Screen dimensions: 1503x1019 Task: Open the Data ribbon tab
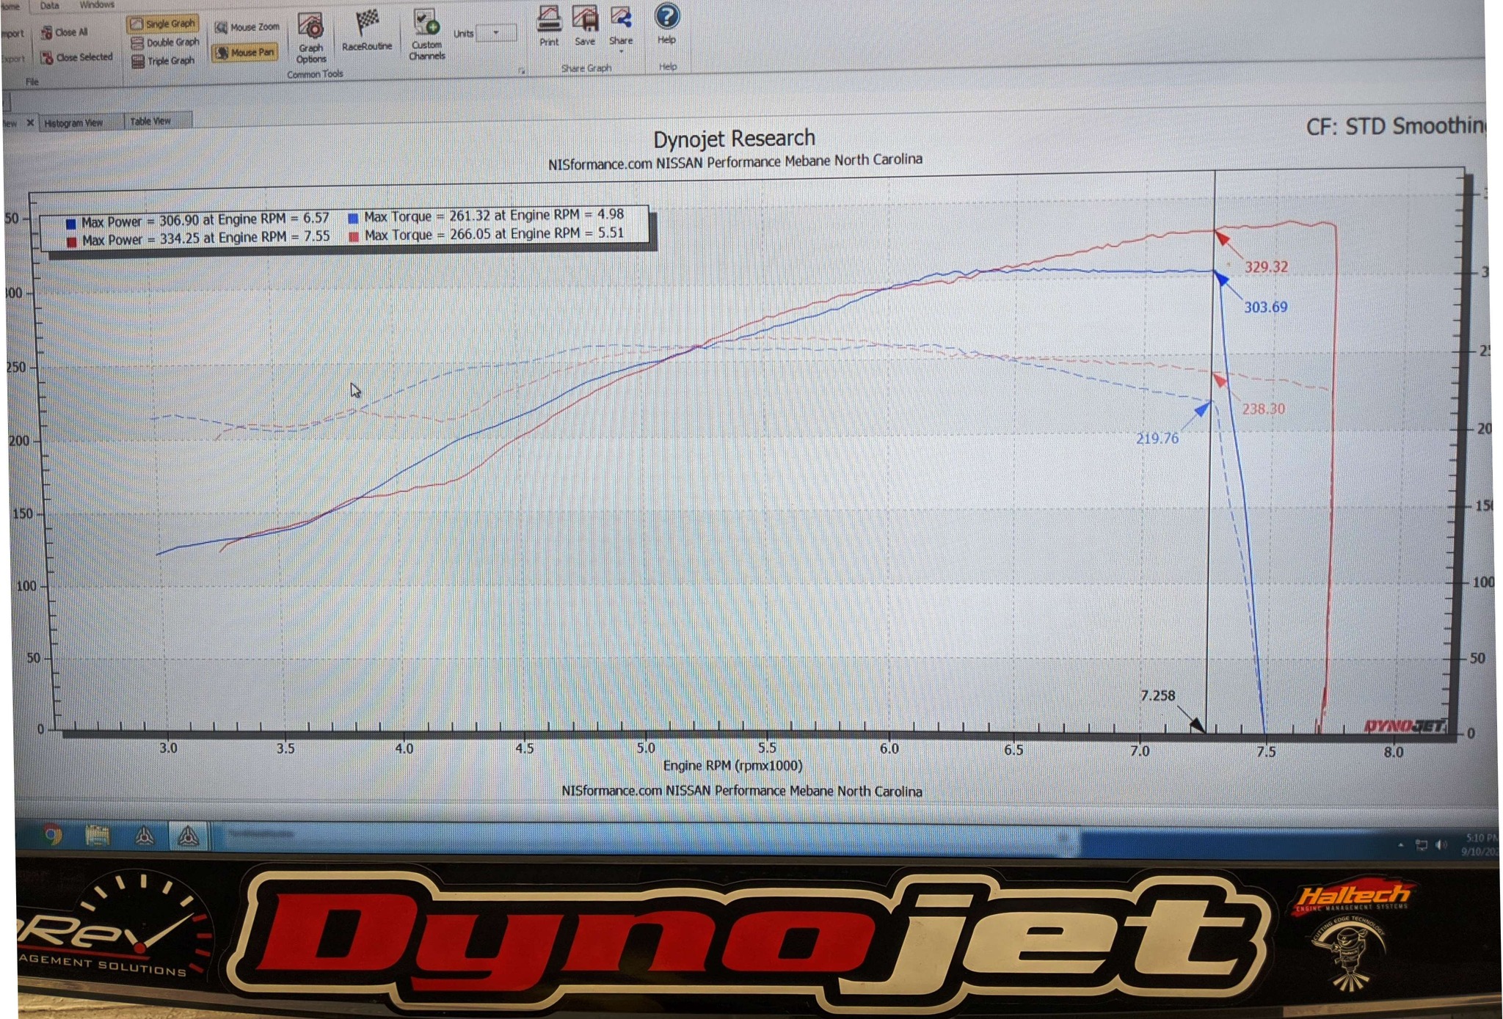[x=50, y=6]
